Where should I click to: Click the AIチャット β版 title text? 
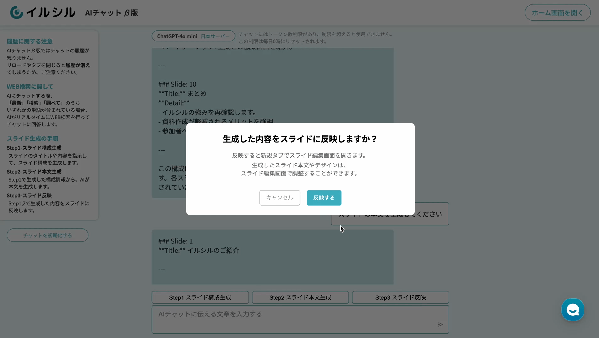[111, 13]
